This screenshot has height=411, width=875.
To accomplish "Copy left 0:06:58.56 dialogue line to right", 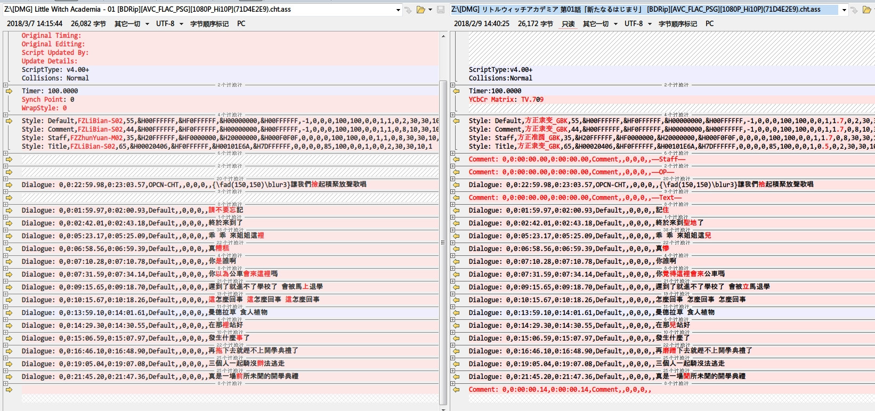I will (9, 249).
